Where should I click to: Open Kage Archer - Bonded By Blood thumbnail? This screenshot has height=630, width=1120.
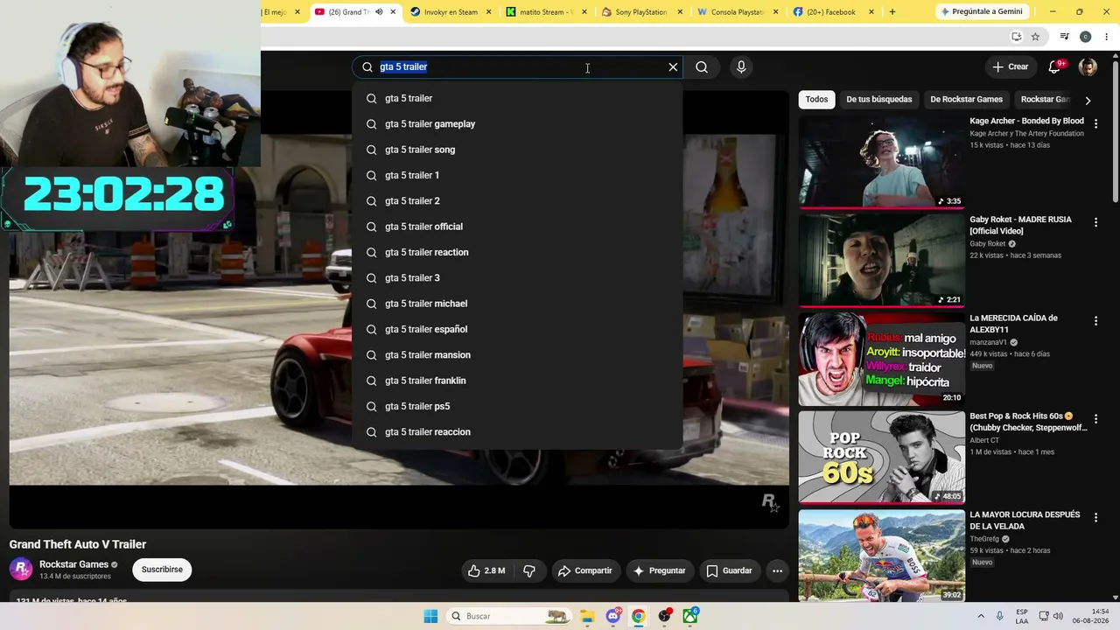[881, 162]
